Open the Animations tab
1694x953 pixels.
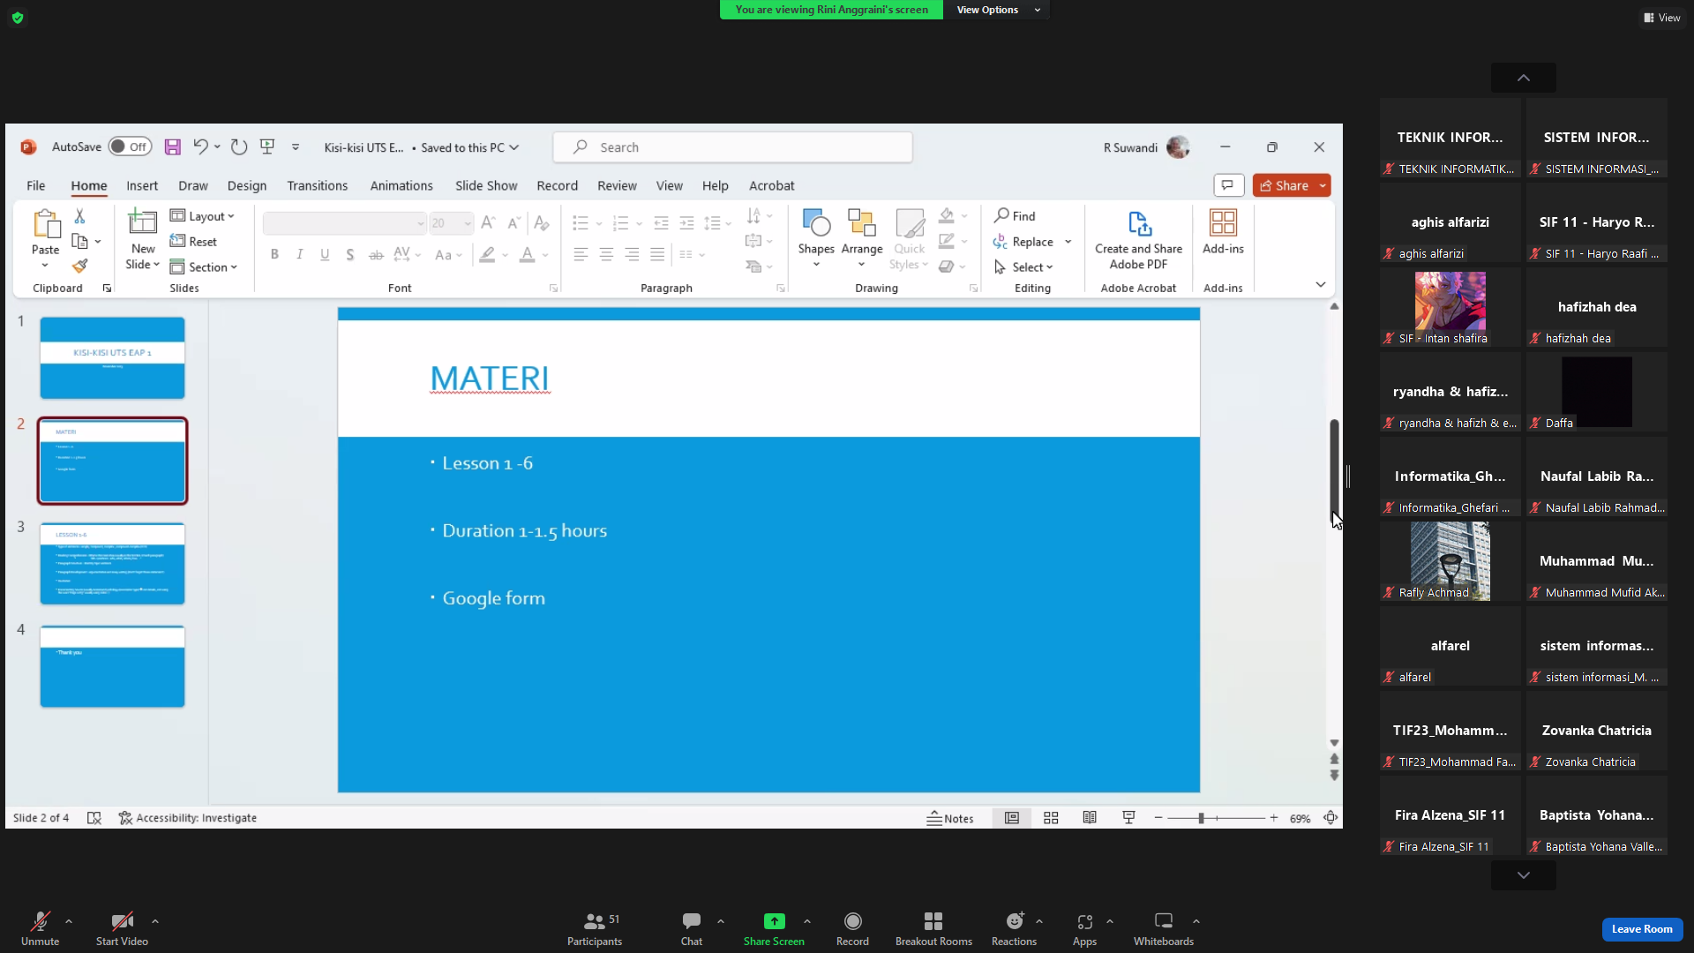[x=401, y=185]
